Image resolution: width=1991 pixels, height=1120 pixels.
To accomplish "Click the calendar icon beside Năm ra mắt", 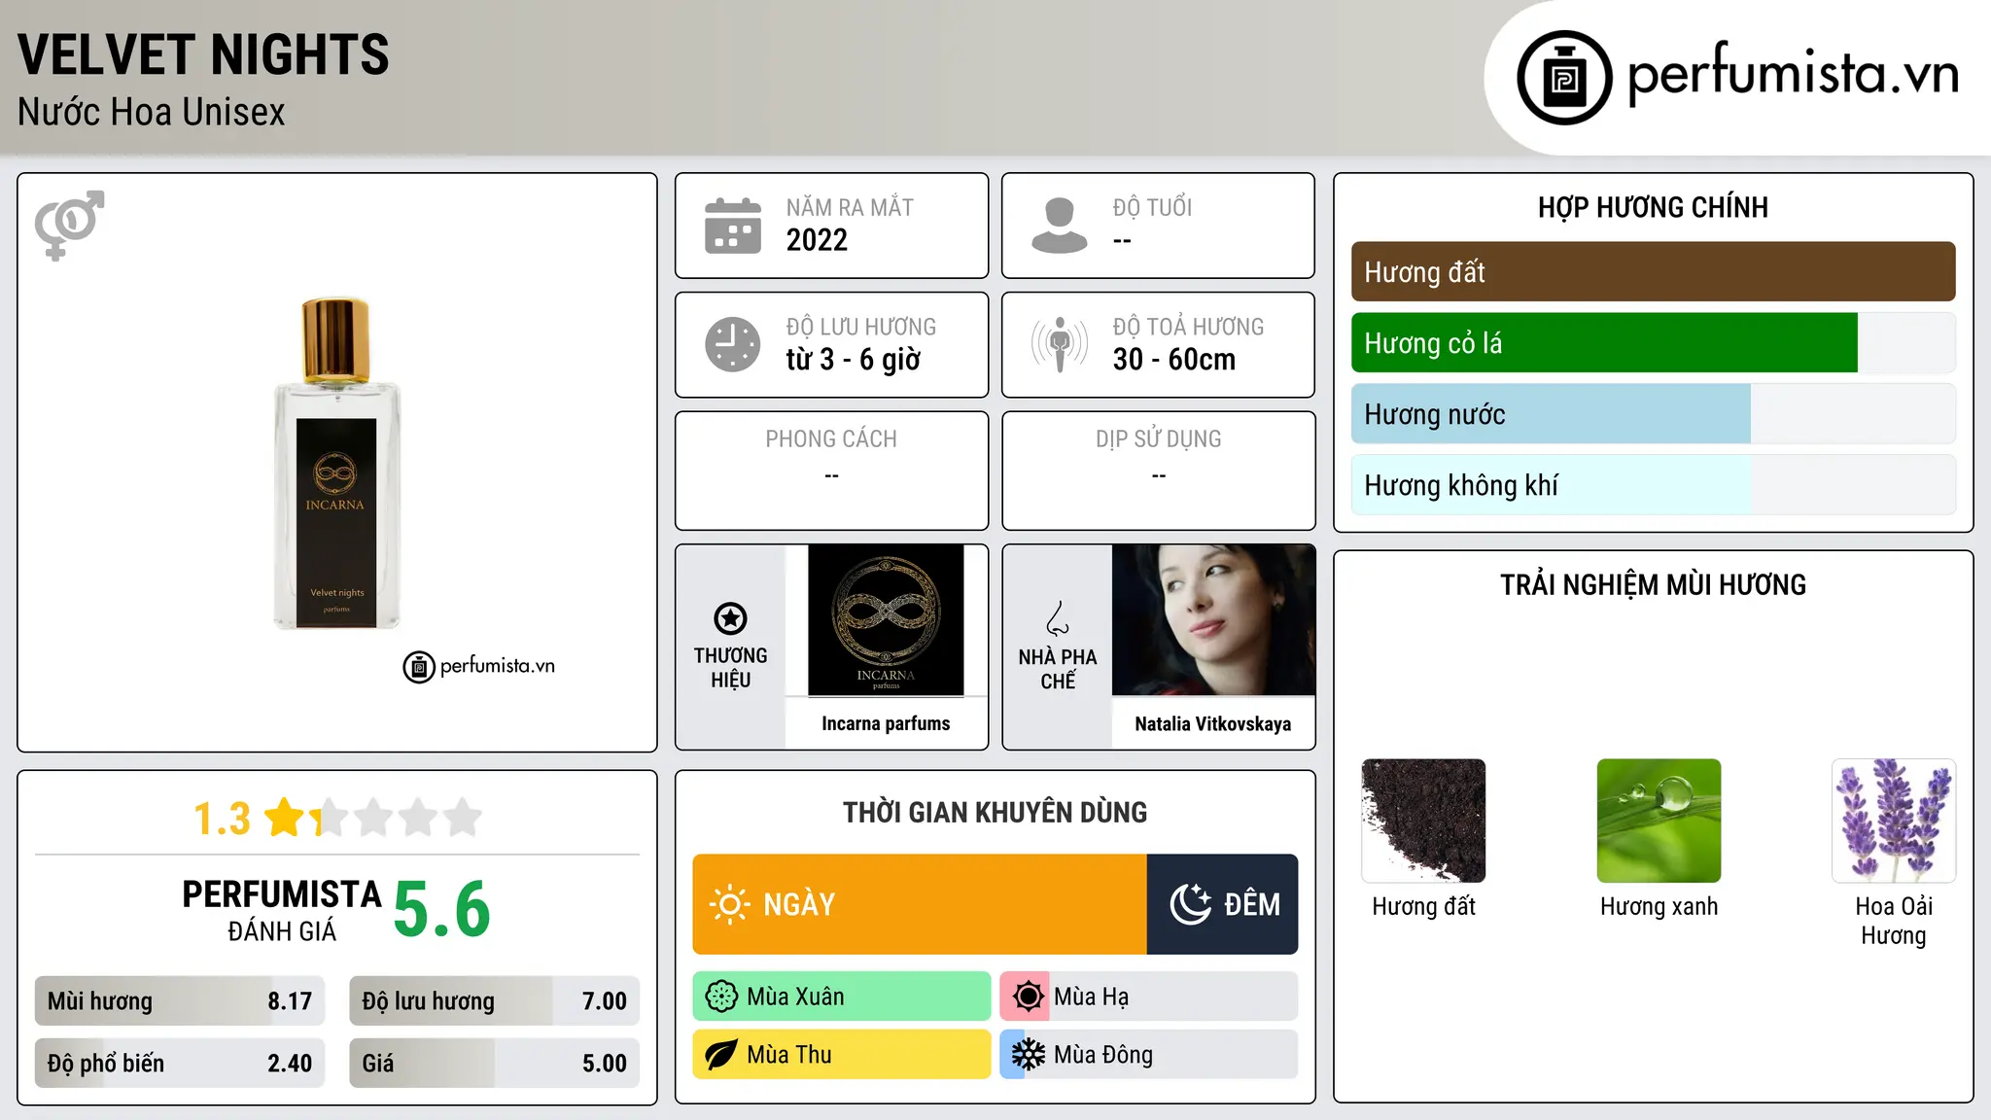I will coord(732,226).
